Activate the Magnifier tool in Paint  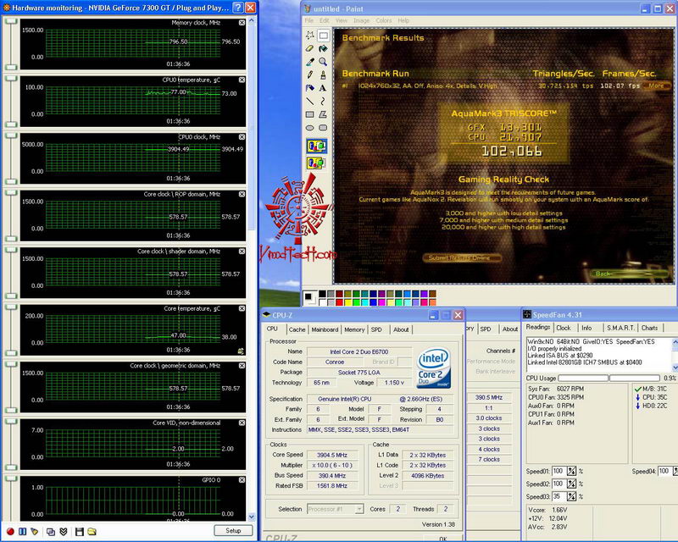[x=323, y=62]
